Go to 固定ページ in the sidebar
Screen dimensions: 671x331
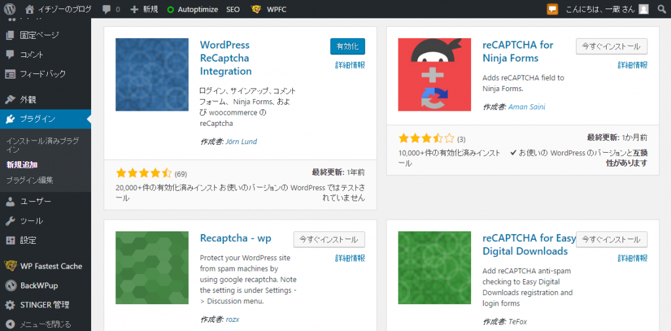pos(39,35)
